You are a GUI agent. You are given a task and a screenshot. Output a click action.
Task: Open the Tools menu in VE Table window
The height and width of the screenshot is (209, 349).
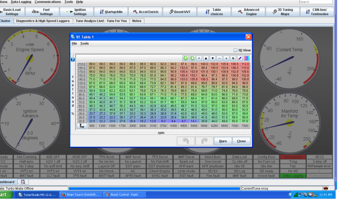[x=85, y=44]
